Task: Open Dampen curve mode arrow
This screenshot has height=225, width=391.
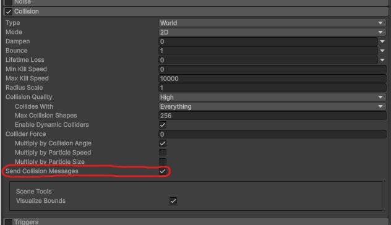Action: coord(382,41)
